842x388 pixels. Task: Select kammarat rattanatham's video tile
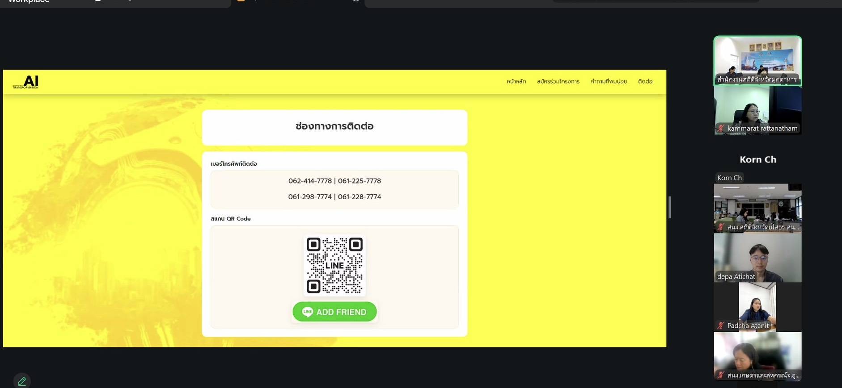pyautogui.click(x=757, y=109)
